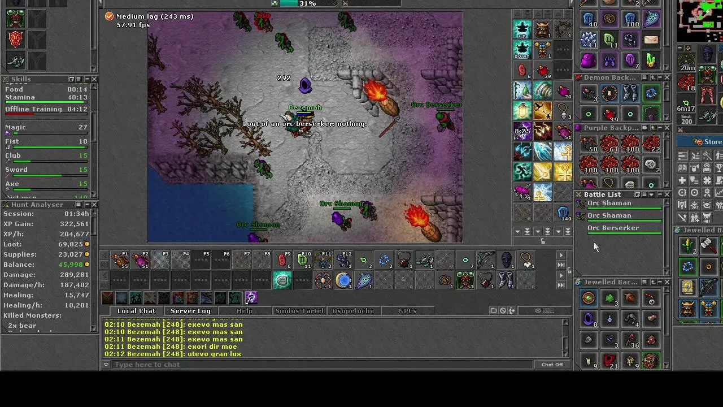Select the teal 'down' levitate spell icon
The width and height of the screenshot is (723, 407).
[x=522, y=50]
